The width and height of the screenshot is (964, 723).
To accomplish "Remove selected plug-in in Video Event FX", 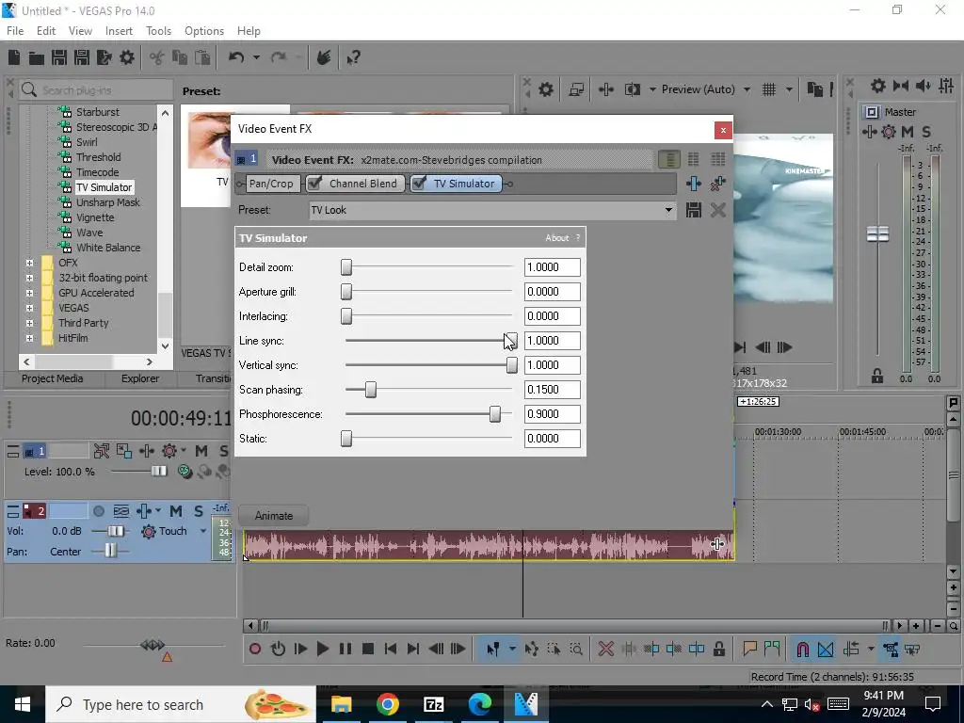I will pyautogui.click(x=717, y=184).
